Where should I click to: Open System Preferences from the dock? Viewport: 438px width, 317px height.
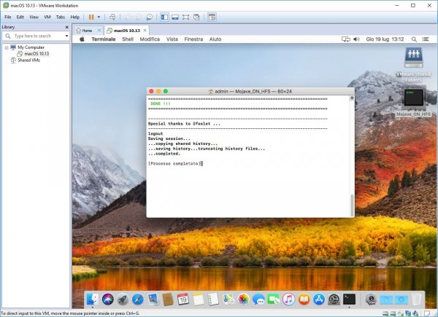(334, 300)
